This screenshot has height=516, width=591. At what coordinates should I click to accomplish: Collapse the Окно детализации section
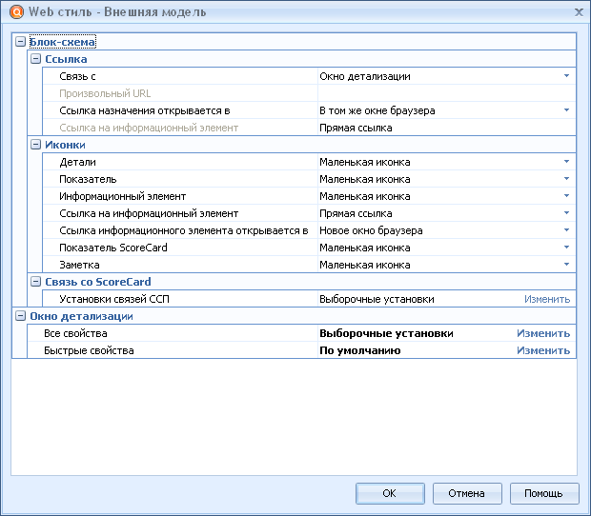point(20,316)
